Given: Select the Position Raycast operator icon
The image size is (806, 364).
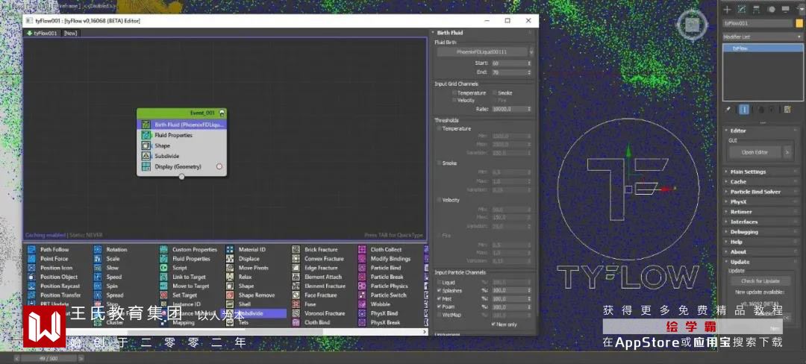Looking at the screenshot, I should [x=31, y=286].
